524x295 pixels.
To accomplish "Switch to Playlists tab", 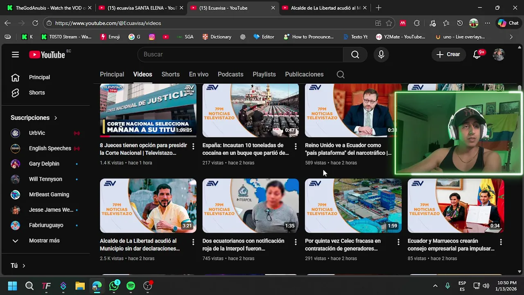I will (264, 75).
